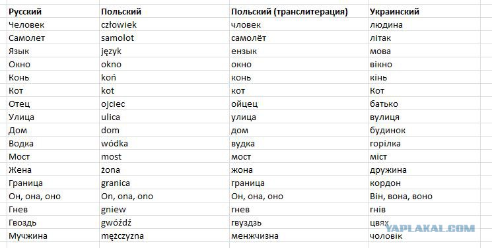Click the transliteration cell ойцец
The image size is (492, 248).
click(x=299, y=104)
